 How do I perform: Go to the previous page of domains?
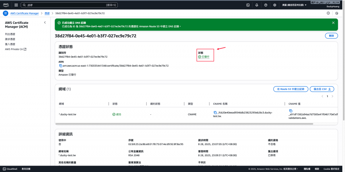click(x=322, y=96)
